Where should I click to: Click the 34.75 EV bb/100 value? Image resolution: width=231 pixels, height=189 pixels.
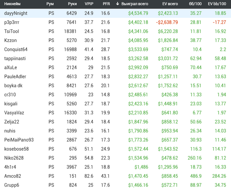tap(220, 185)
